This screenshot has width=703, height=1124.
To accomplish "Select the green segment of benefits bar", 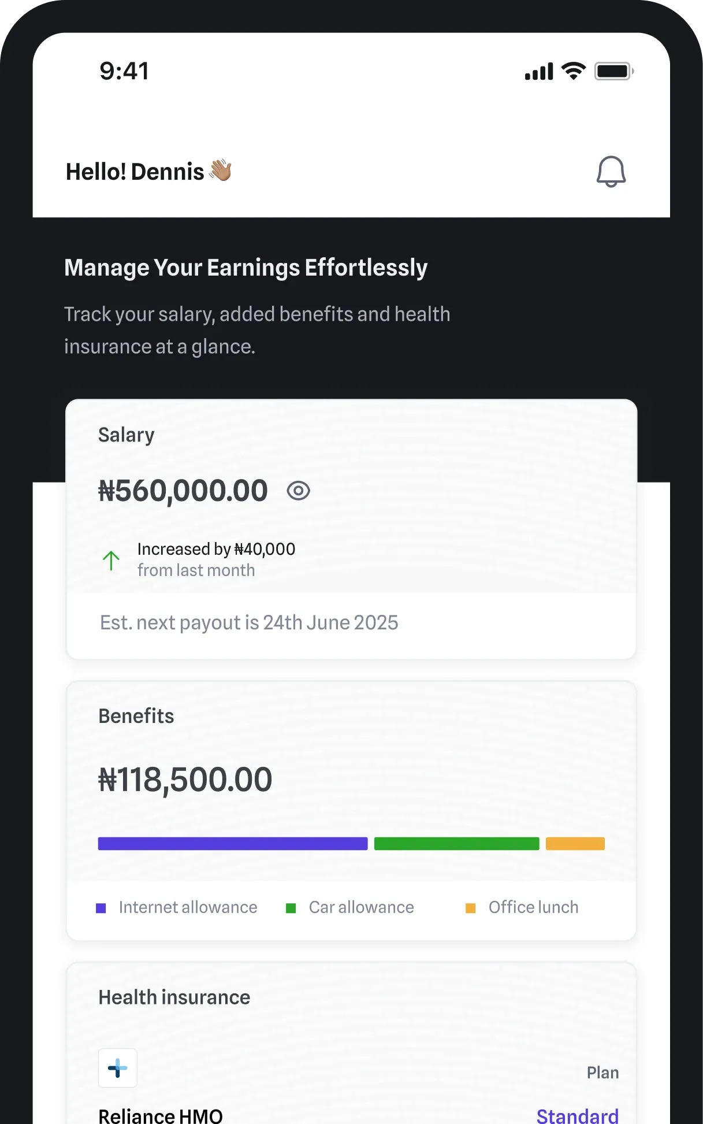I will tap(456, 844).
